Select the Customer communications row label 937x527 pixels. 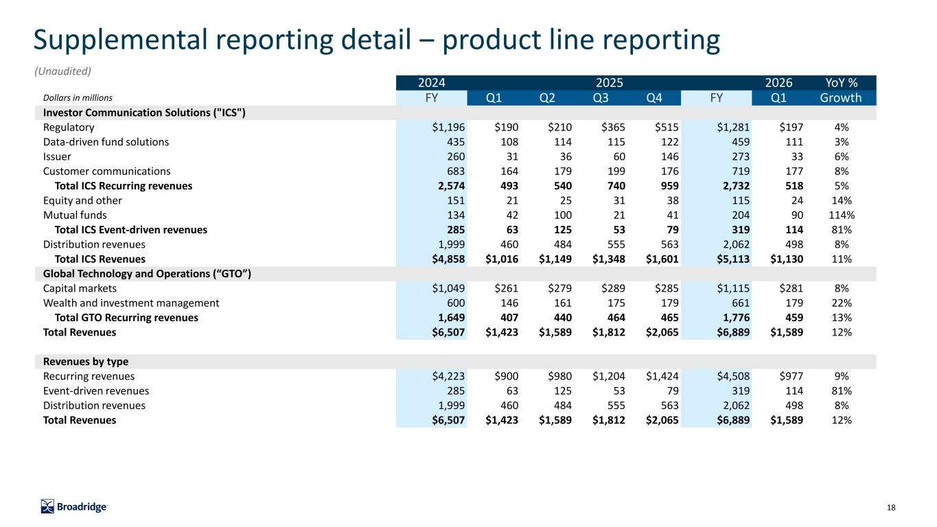tap(106, 171)
